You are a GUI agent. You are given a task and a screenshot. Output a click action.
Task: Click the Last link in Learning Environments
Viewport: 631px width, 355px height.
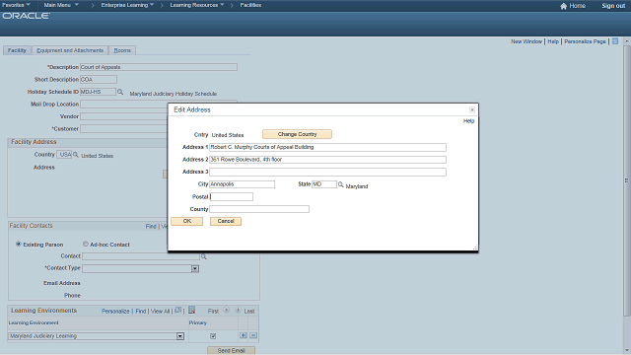pos(249,312)
